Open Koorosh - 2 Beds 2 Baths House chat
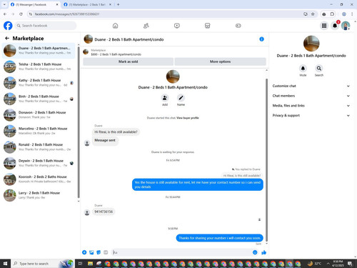This screenshot has width=357, height=268. (x=39, y=179)
